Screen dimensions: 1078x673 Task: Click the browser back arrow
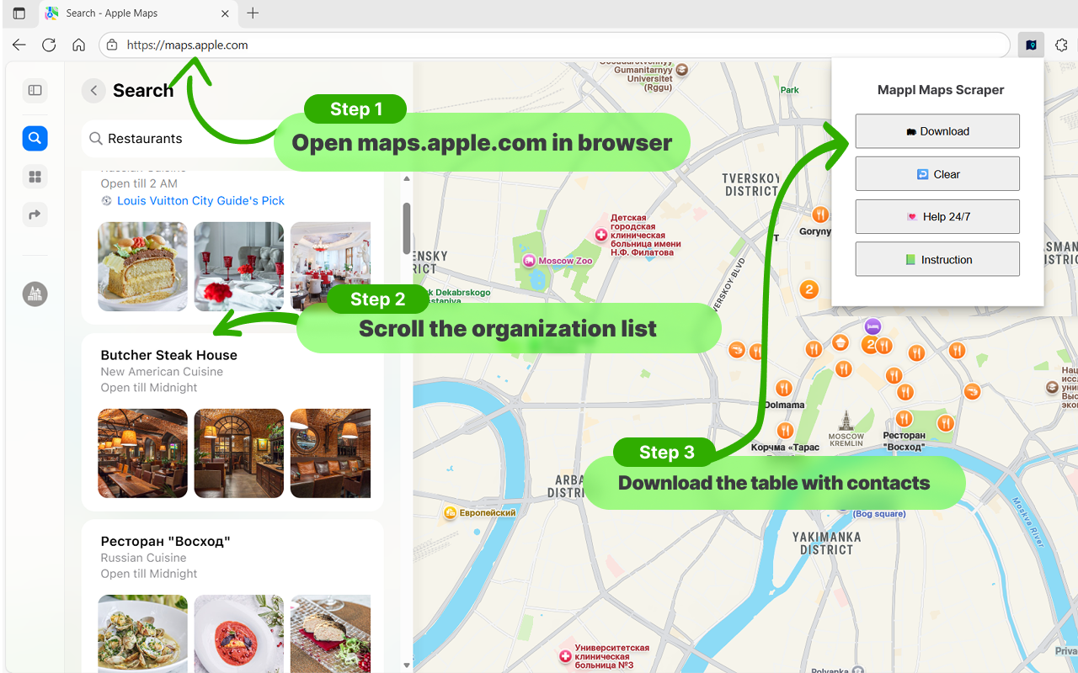19,45
